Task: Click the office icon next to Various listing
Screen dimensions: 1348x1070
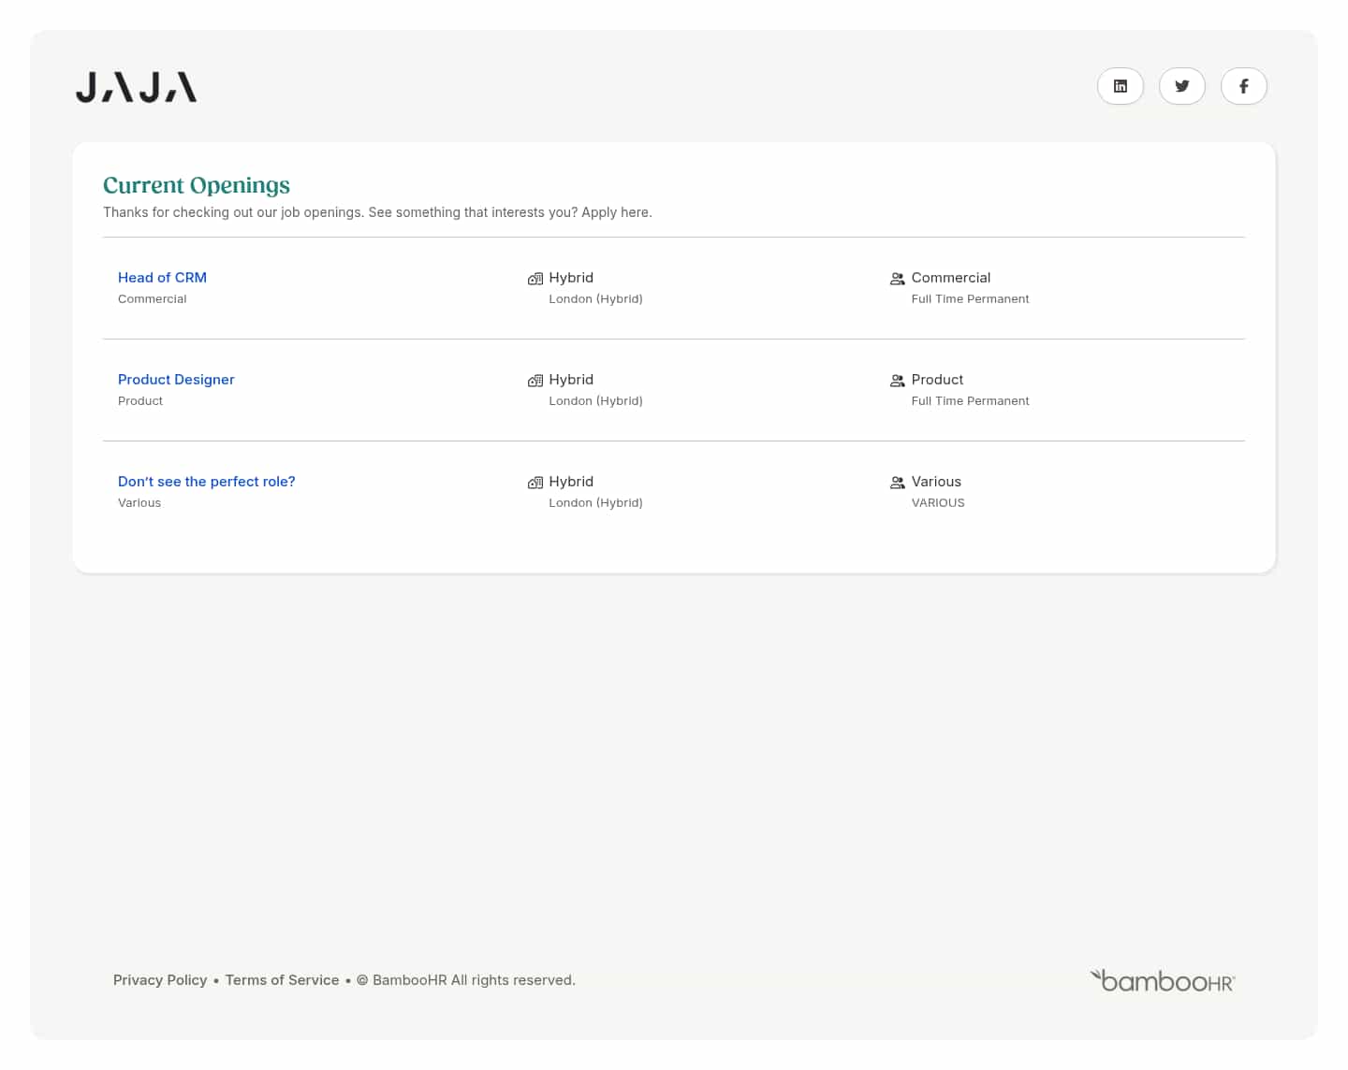Action: [x=535, y=482]
